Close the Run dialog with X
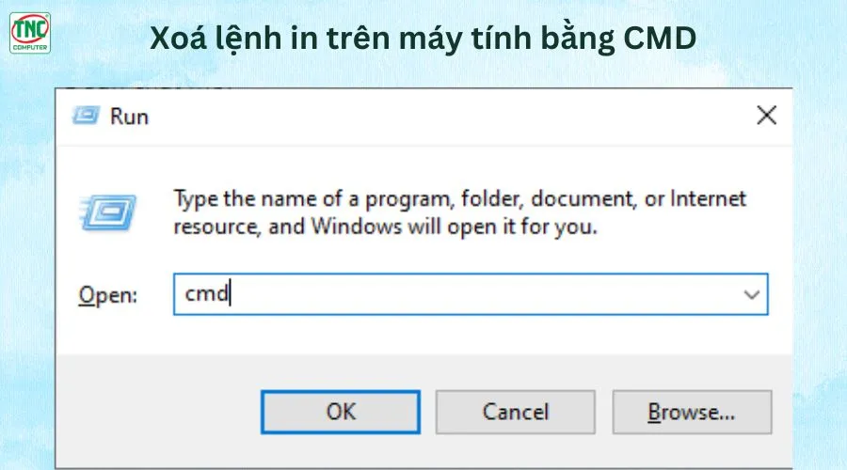The width and height of the screenshot is (847, 470). point(766,116)
